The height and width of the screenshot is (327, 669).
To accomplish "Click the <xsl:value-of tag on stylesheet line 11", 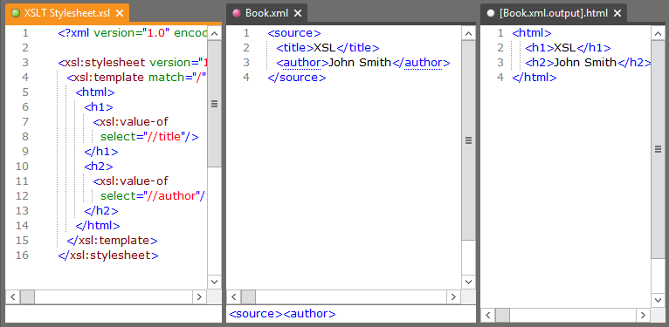I will pos(130,181).
